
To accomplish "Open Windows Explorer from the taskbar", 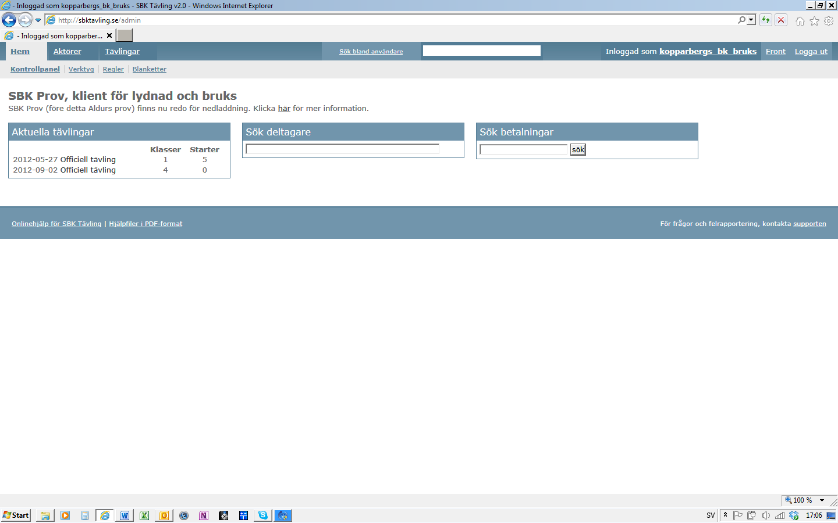I will pyautogui.click(x=45, y=515).
